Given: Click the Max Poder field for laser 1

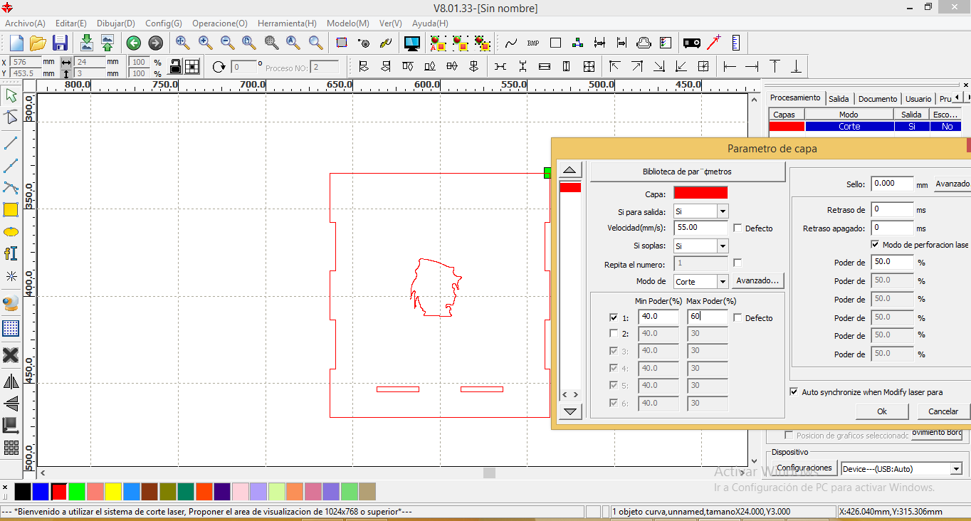Looking at the screenshot, I should pyautogui.click(x=708, y=316).
